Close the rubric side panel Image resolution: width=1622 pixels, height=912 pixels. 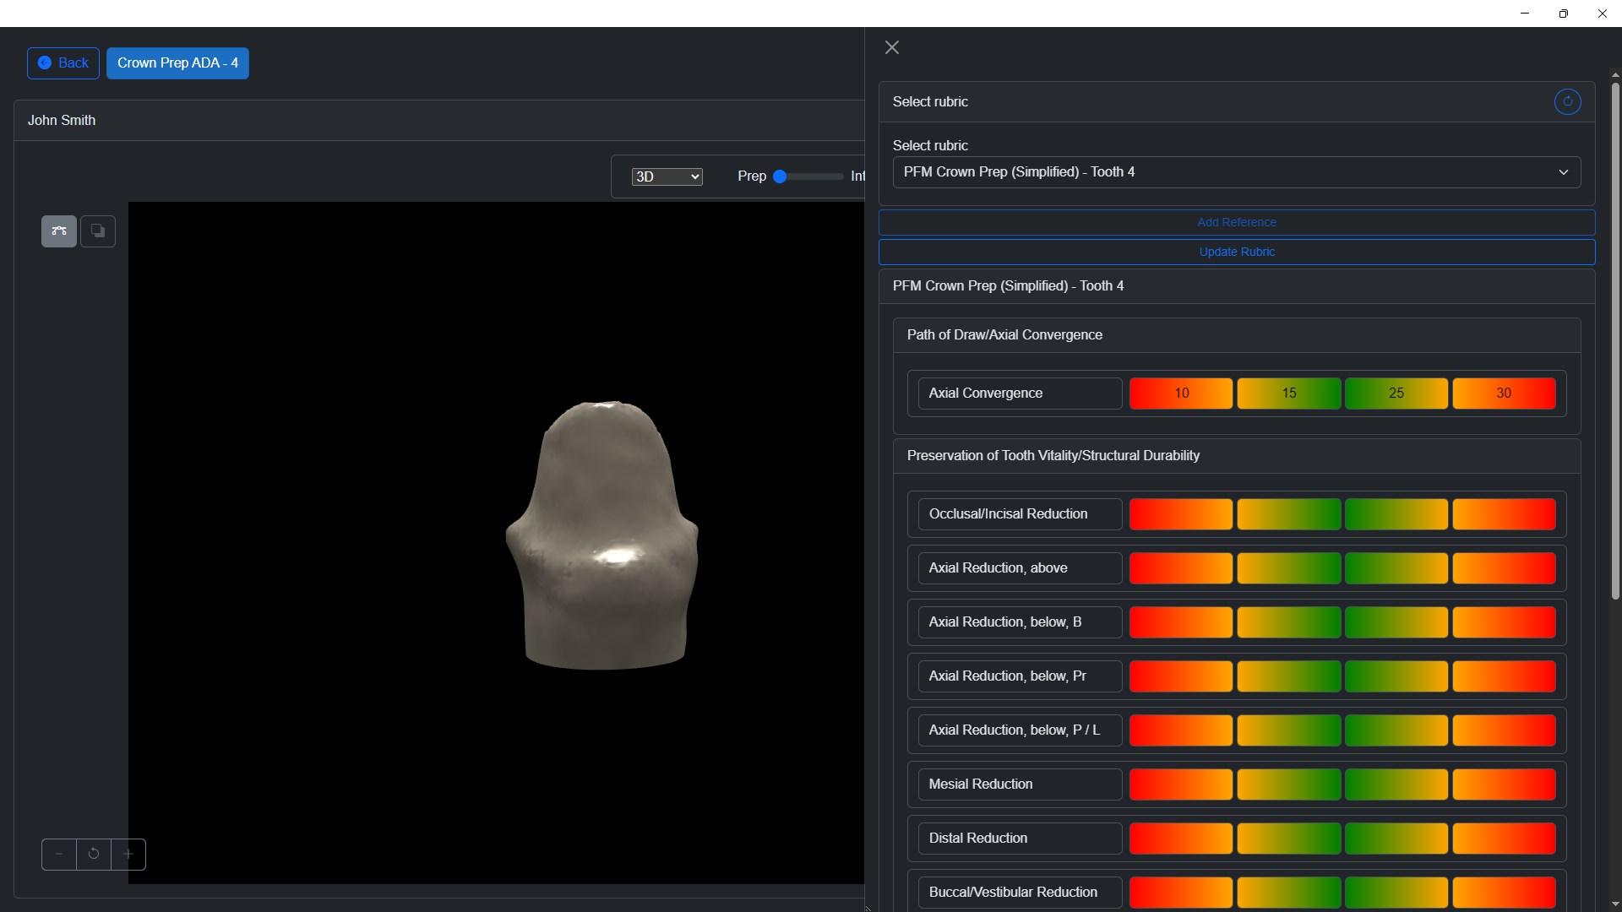pos(892,47)
